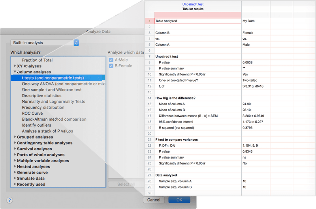Image resolution: width=316 pixels, height=209 pixels.
Task: Click the Select All button
Action: [126, 184]
